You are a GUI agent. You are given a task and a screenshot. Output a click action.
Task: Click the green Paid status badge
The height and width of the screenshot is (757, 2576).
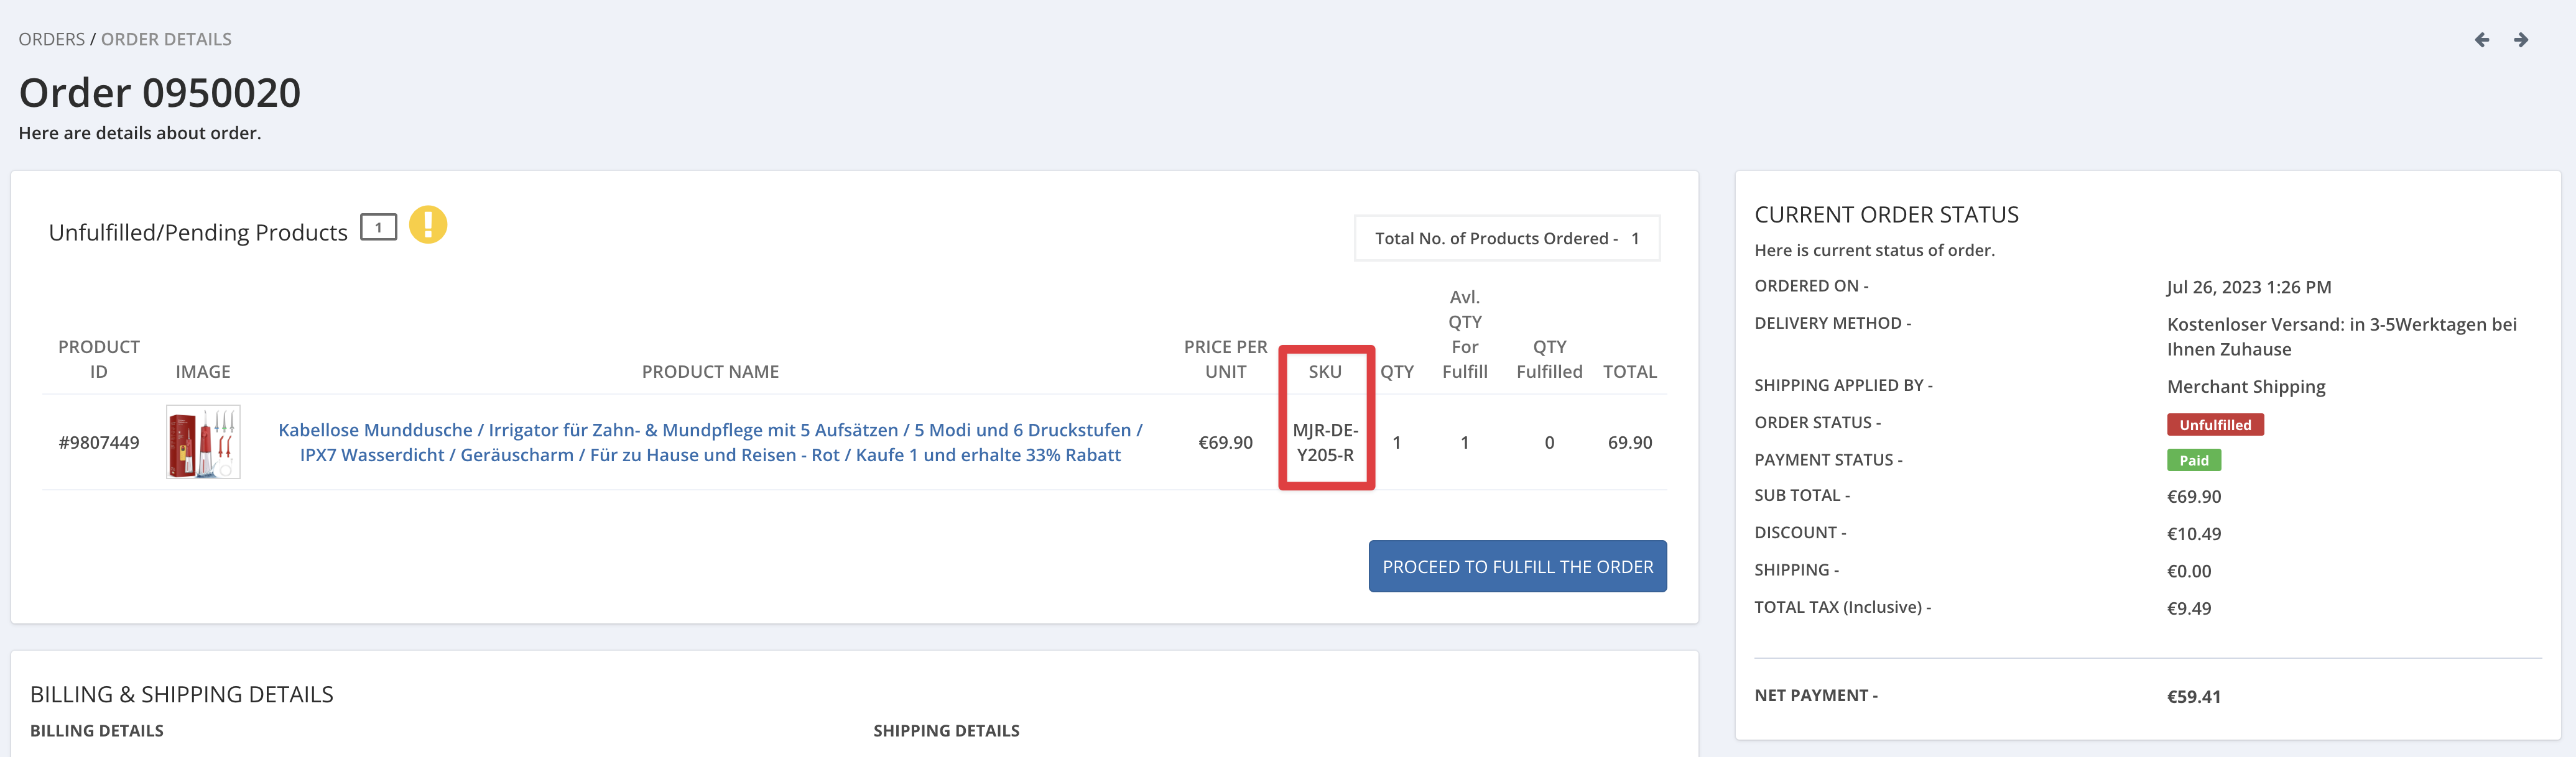(2193, 461)
